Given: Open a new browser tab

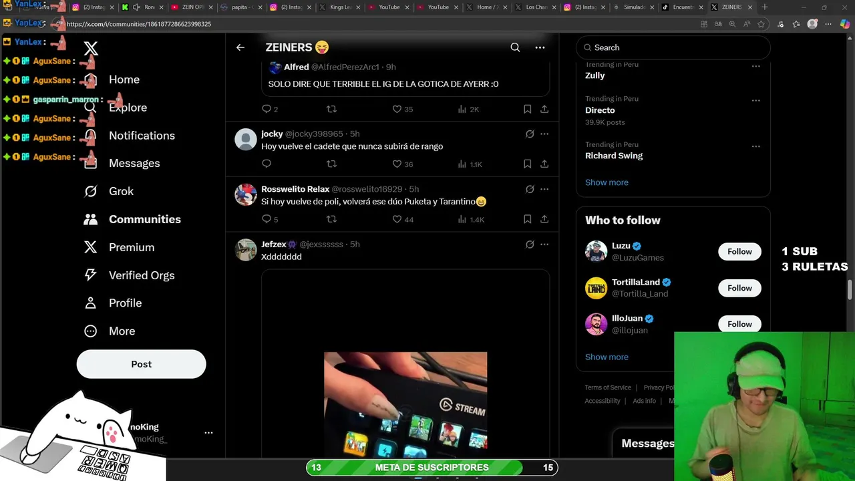Looking at the screenshot, I should pos(765,7).
